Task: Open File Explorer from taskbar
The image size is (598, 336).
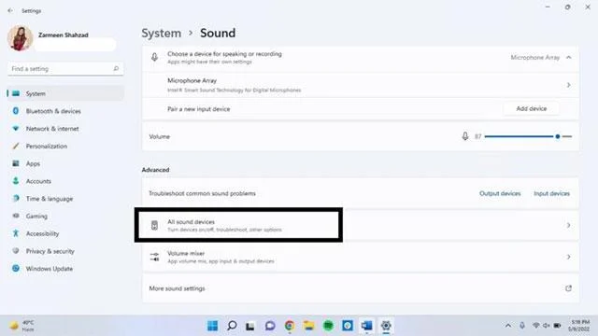Action: click(308, 326)
